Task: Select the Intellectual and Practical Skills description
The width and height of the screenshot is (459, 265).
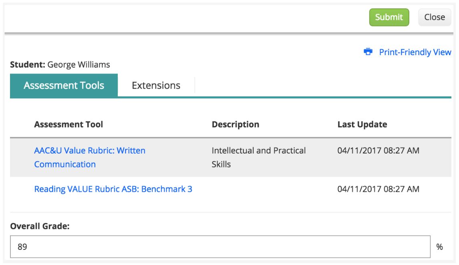Action: pyautogui.click(x=258, y=157)
